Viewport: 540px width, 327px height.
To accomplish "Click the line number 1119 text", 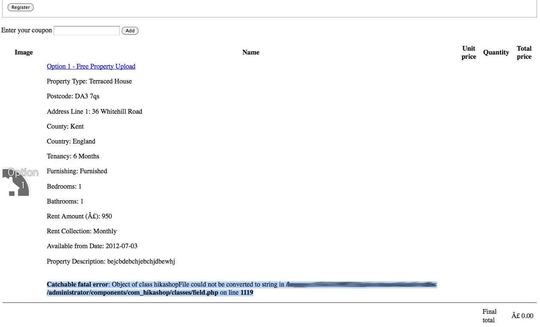I will [x=247, y=293].
